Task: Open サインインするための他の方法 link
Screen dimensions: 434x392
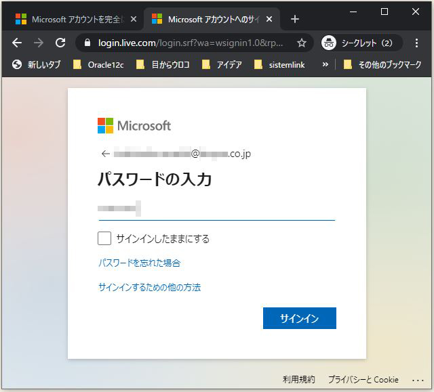Action: tap(149, 287)
